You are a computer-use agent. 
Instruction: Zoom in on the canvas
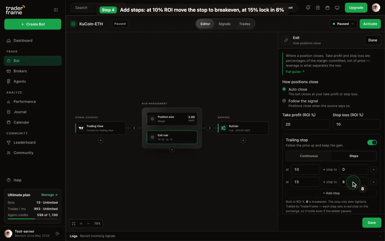coord(81,224)
